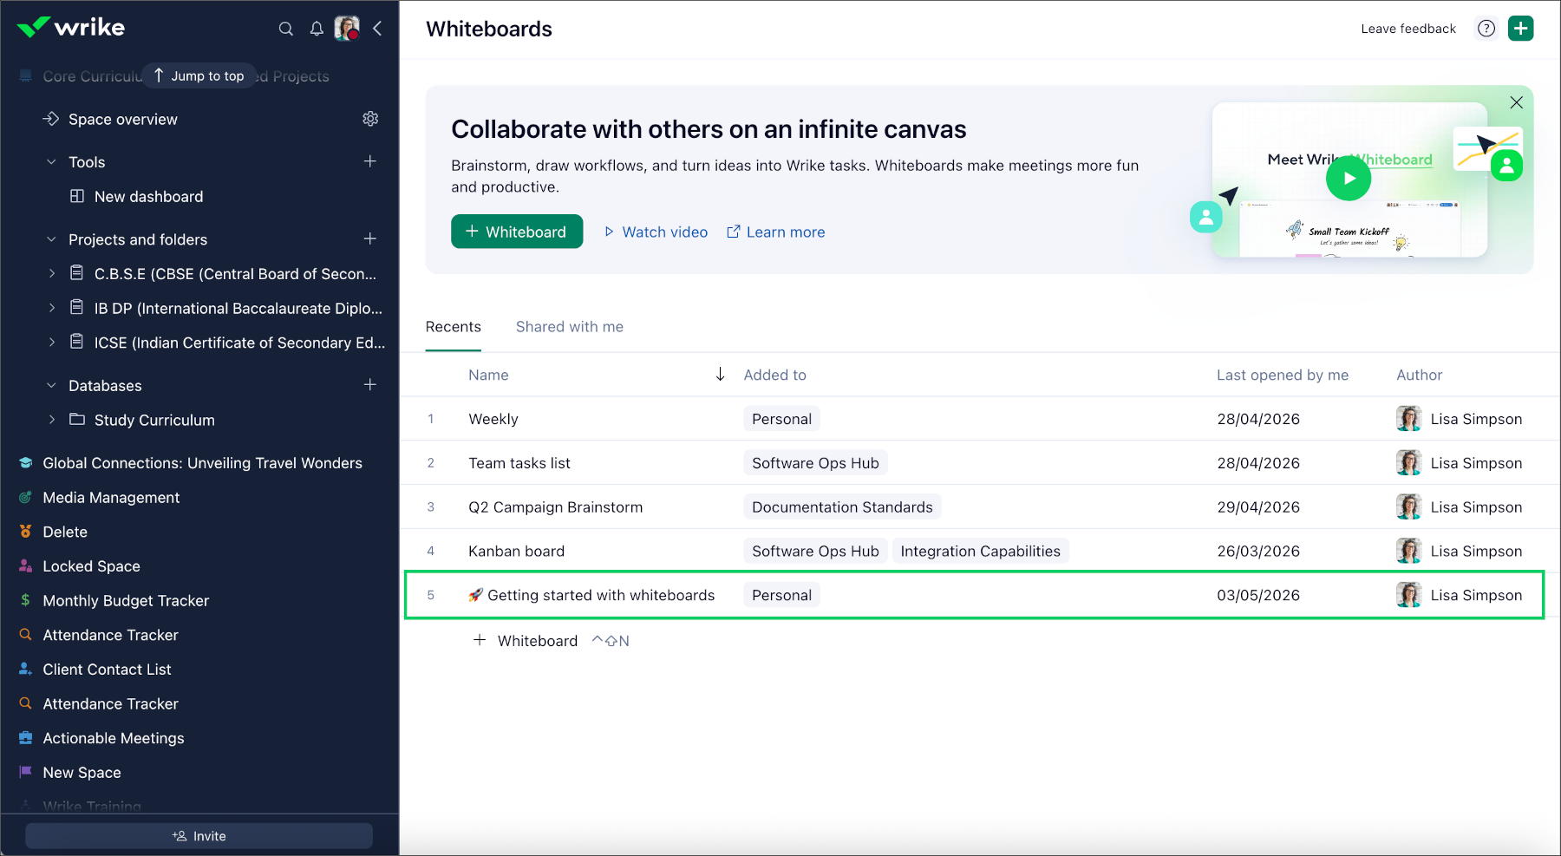Open Monthly Budget Tracker space
The height and width of the screenshot is (856, 1561).
(x=126, y=601)
